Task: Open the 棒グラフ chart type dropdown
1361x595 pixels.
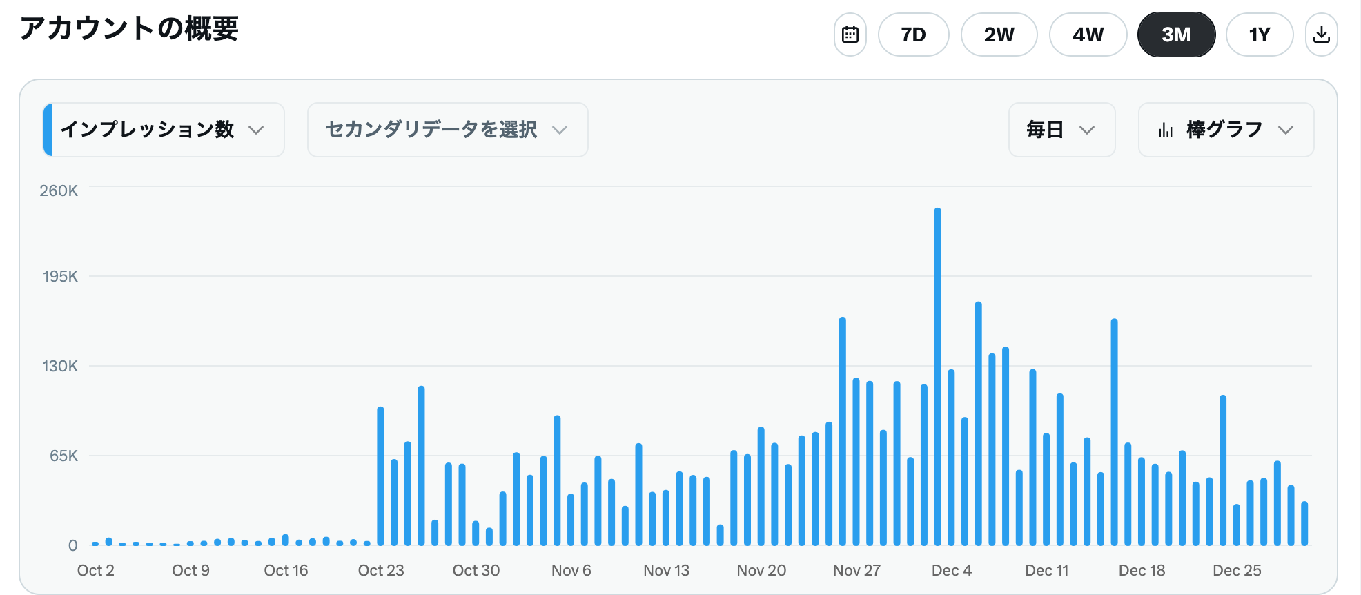Action: pyautogui.click(x=1226, y=130)
